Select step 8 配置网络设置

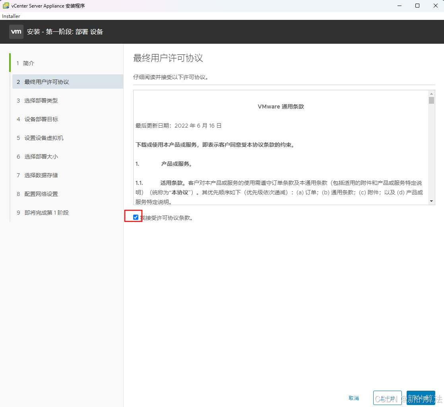(37, 194)
